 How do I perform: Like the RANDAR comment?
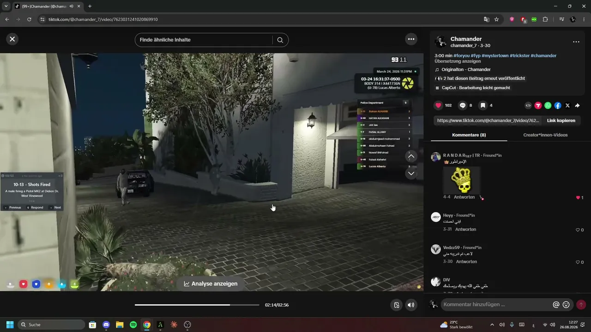click(578, 197)
